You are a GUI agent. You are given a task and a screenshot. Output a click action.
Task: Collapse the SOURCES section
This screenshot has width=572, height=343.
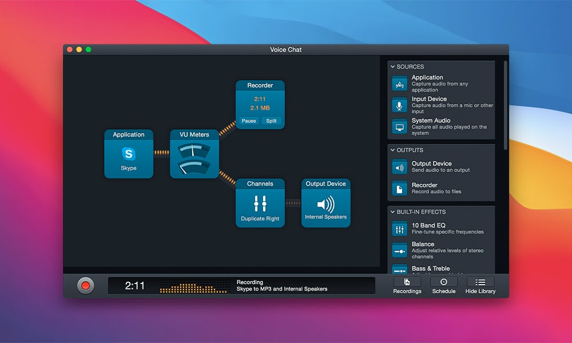point(392,66)
